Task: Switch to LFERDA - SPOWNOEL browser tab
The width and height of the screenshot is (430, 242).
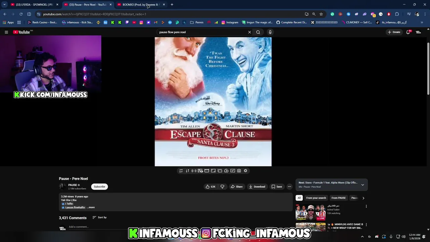Action: tap(34, 5)
